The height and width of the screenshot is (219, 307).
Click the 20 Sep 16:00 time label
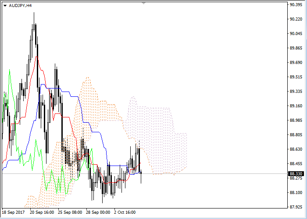pyautogui.click(x=42, y=212)
